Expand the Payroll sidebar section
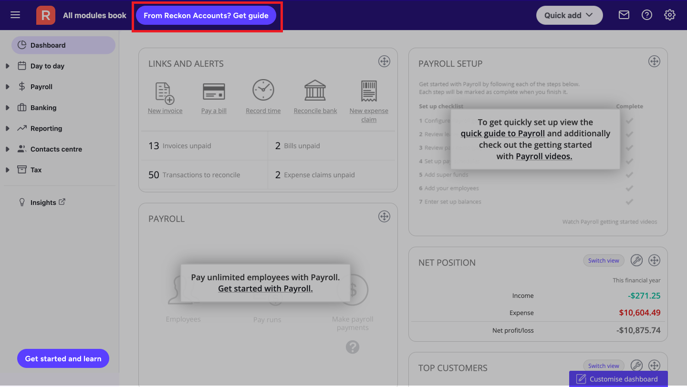 tap(8, 87)
